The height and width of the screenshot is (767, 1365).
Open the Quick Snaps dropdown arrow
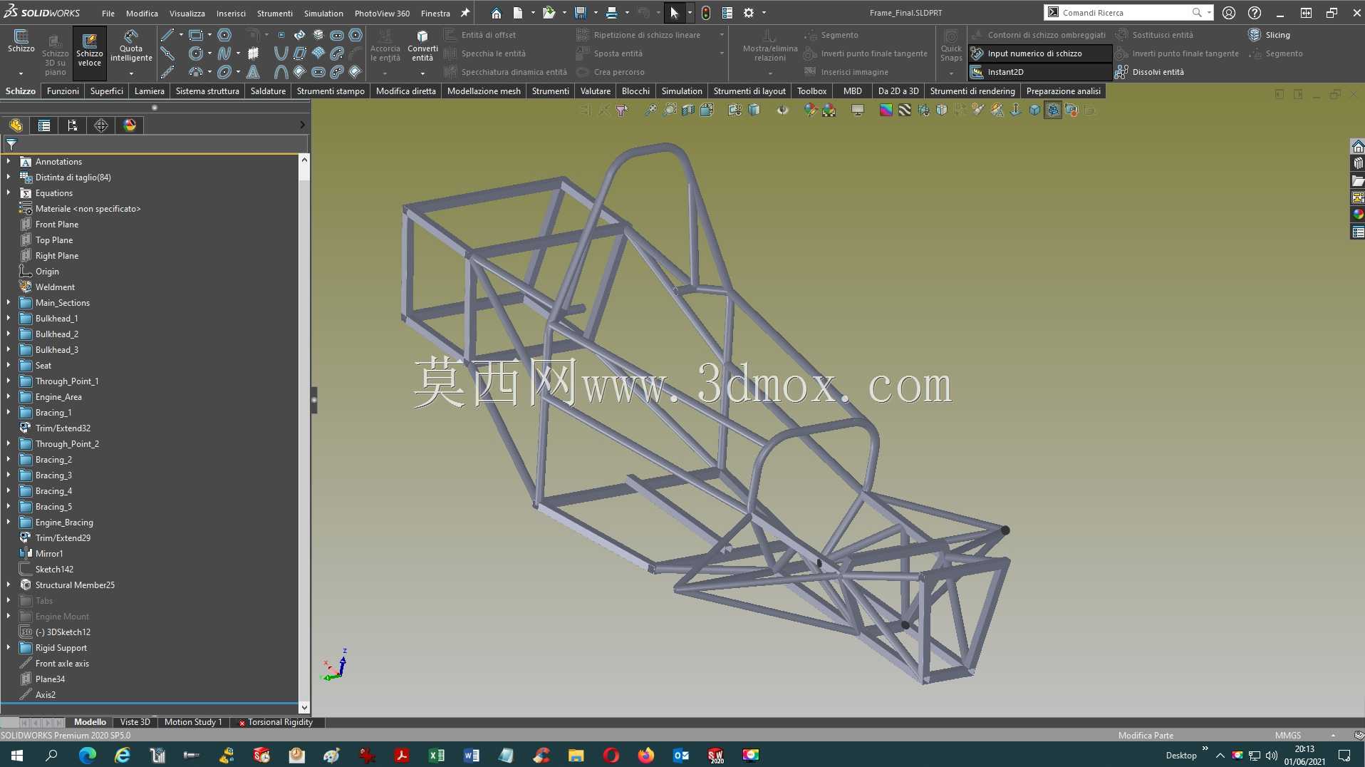(951, 73)
